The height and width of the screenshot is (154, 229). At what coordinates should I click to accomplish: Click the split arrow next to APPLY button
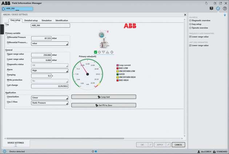point(168,145)
